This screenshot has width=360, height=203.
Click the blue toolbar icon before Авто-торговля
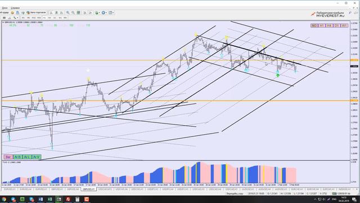click(17, 12)
